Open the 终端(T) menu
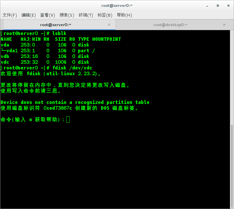Image resolution: width=234 pixels, height=209 pixels. coord(86,15)
